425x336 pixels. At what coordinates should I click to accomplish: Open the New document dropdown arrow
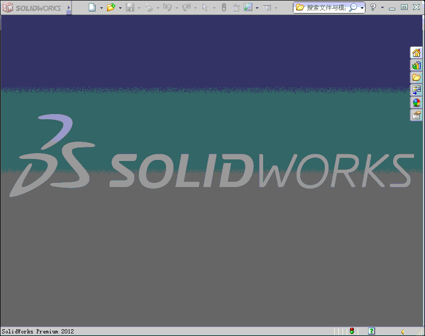(101, 8)
